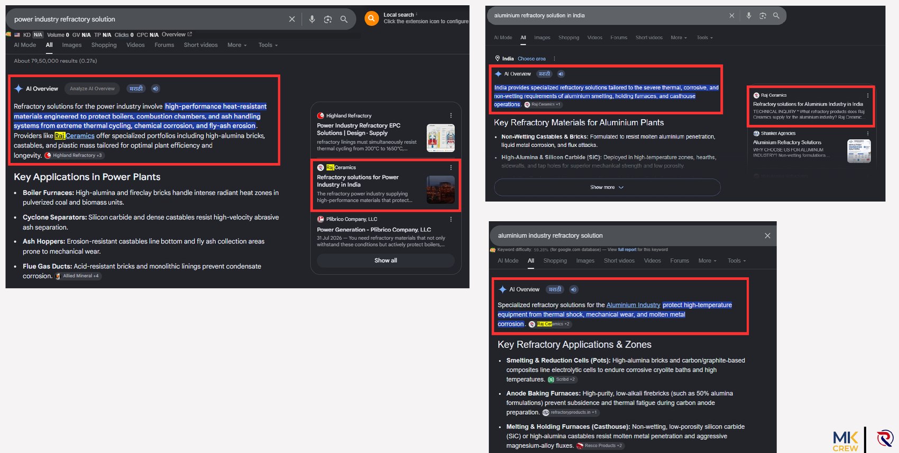Click lens icon in aluminium India search bar
Viewport: 899px width, 453px height.
[763, 15]
